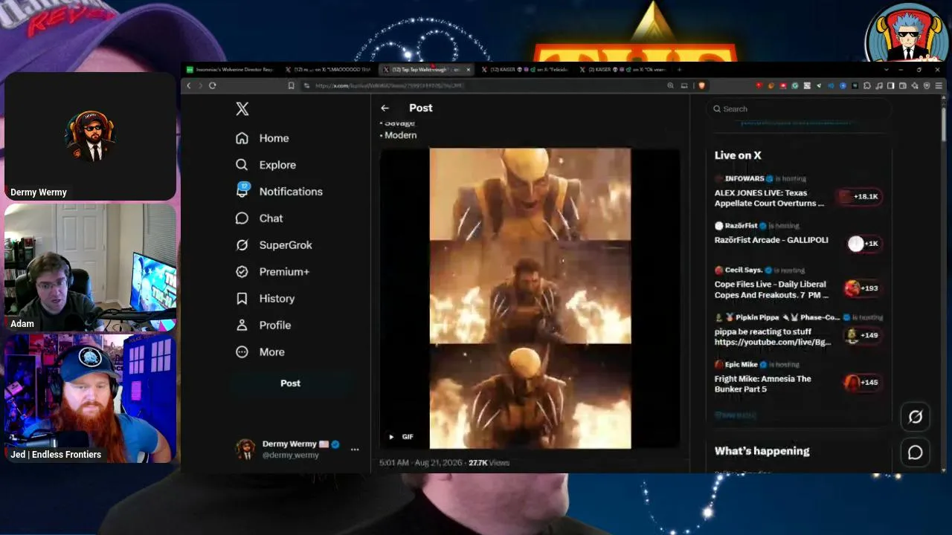Join the RazörFist live with +1K listeners
Viewport: 952px width, 535px height.
864,243
